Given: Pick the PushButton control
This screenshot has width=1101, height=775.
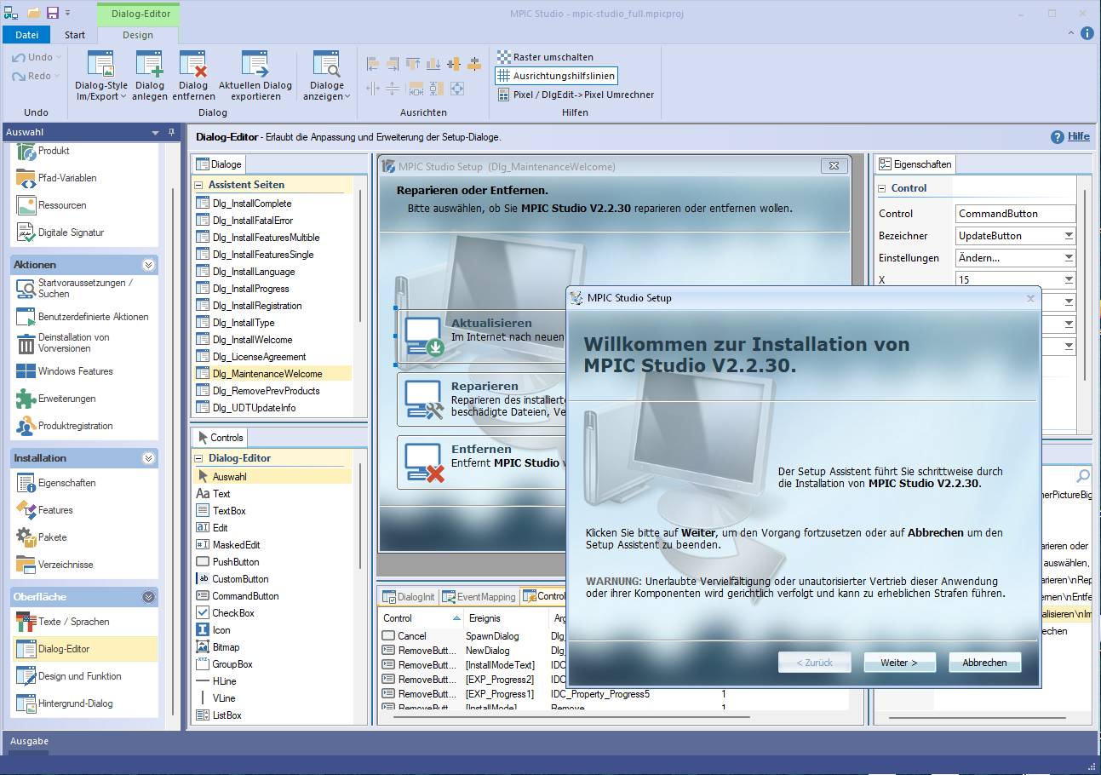Looking at the screenshot, I should click(236, 562).
